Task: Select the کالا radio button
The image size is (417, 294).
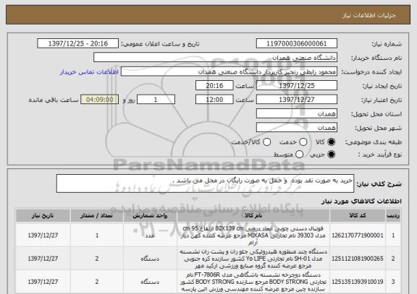Action: (x=331, y=142)
